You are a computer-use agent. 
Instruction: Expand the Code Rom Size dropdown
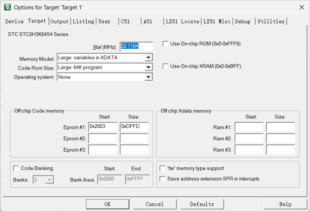click(149, 68)
